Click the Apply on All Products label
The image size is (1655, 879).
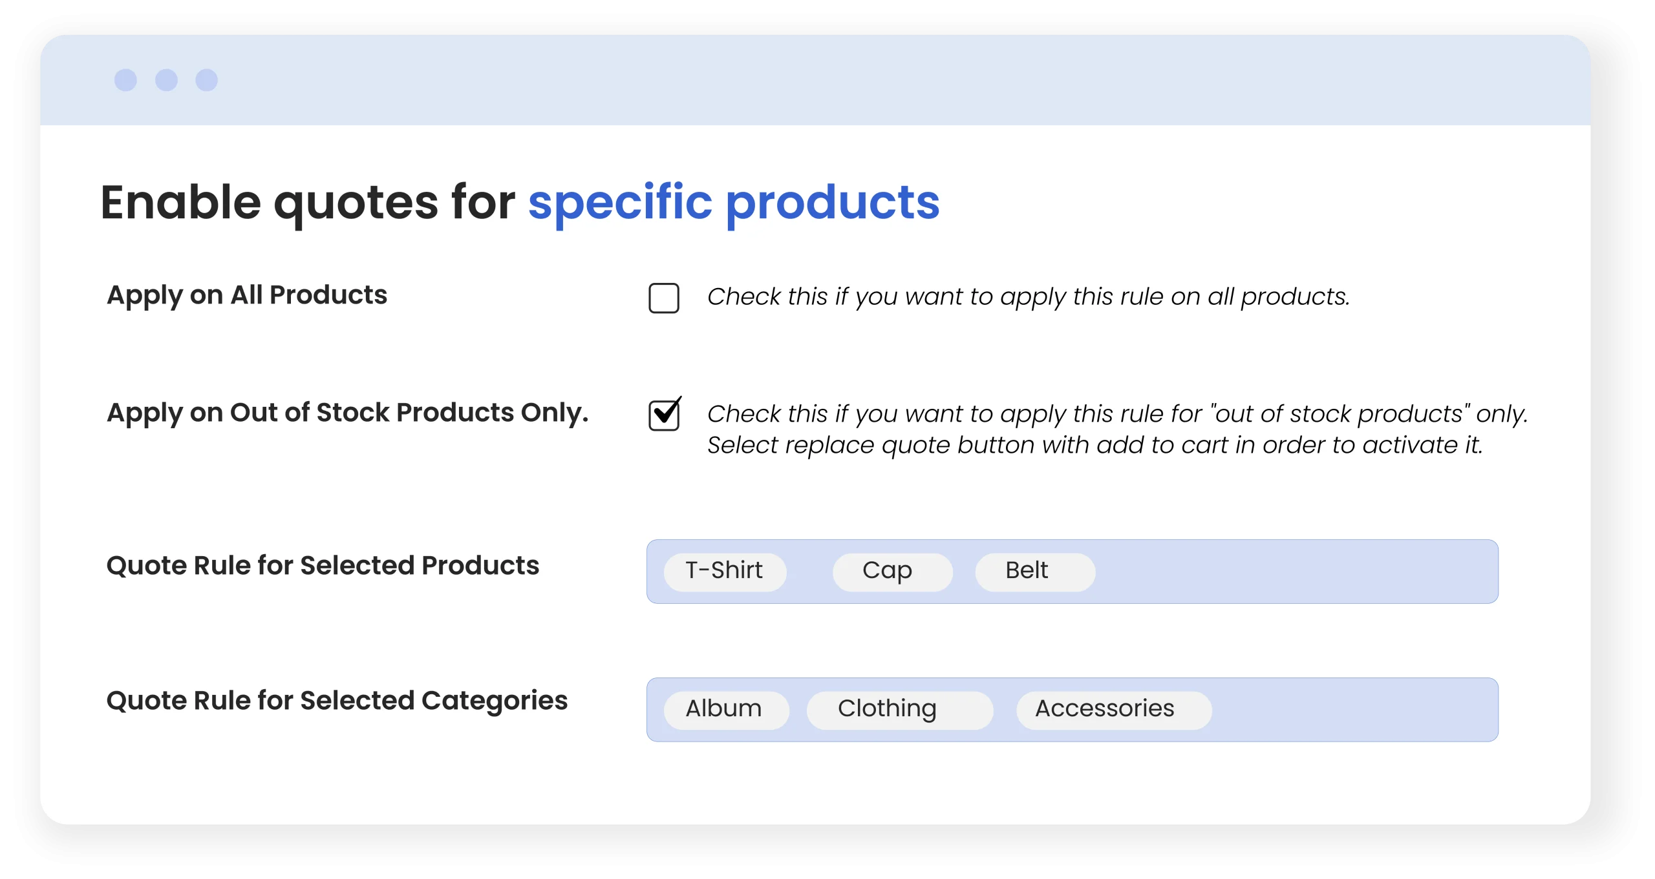(247, 295)
